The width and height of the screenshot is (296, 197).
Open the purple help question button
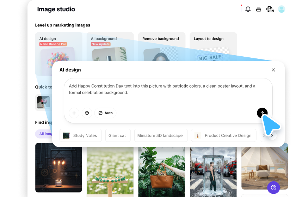click(x=273, y=188)
